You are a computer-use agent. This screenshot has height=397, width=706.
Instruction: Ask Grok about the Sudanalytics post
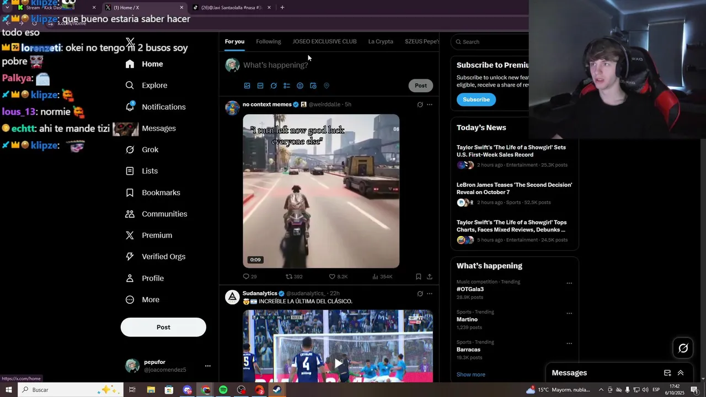[420, 294]
